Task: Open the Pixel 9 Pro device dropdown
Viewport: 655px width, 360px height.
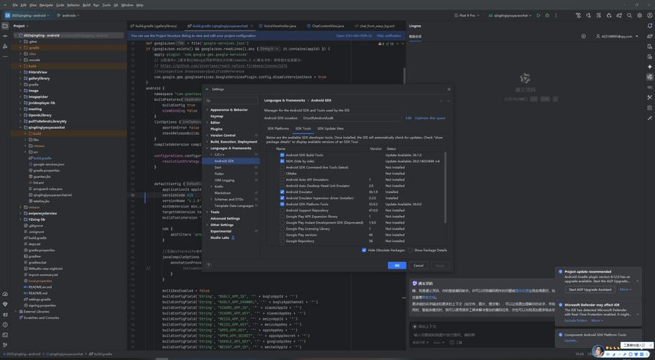Action: pos(467,15)
